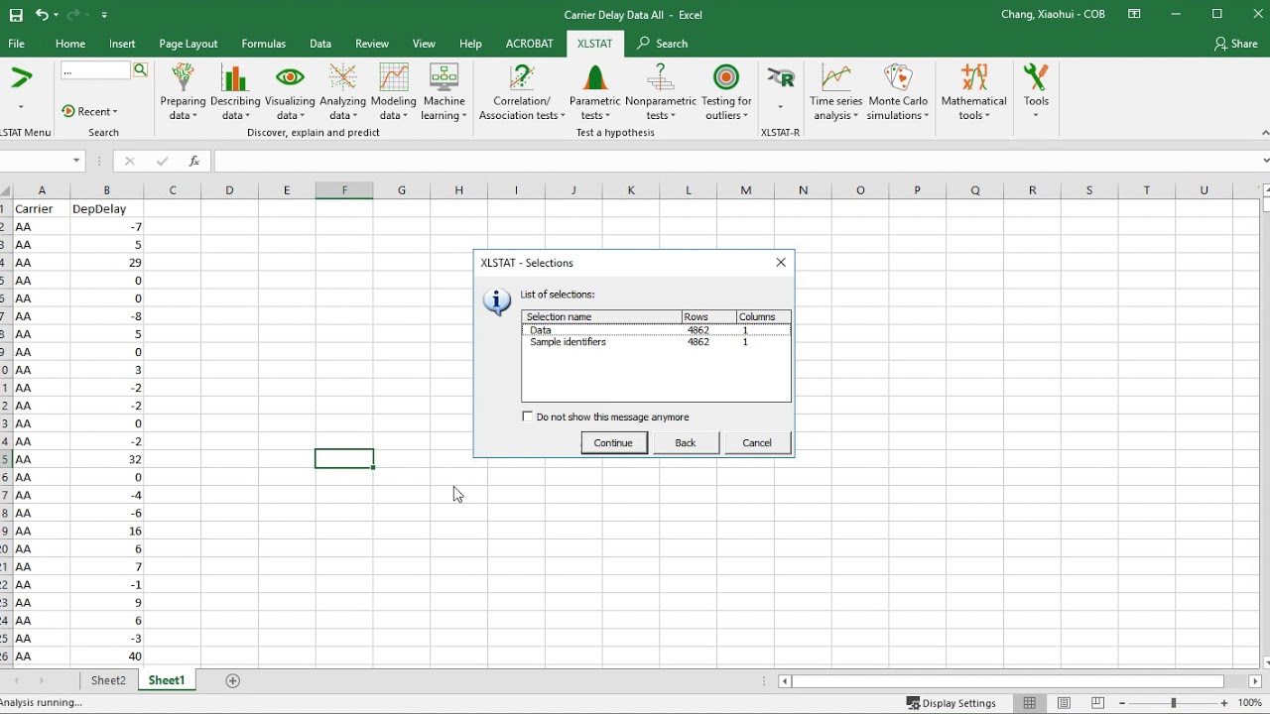This screenshot has height=714, width=1270.
Task: Switch to Page Break Preview in status bar
Action: tap(1097, 703)
